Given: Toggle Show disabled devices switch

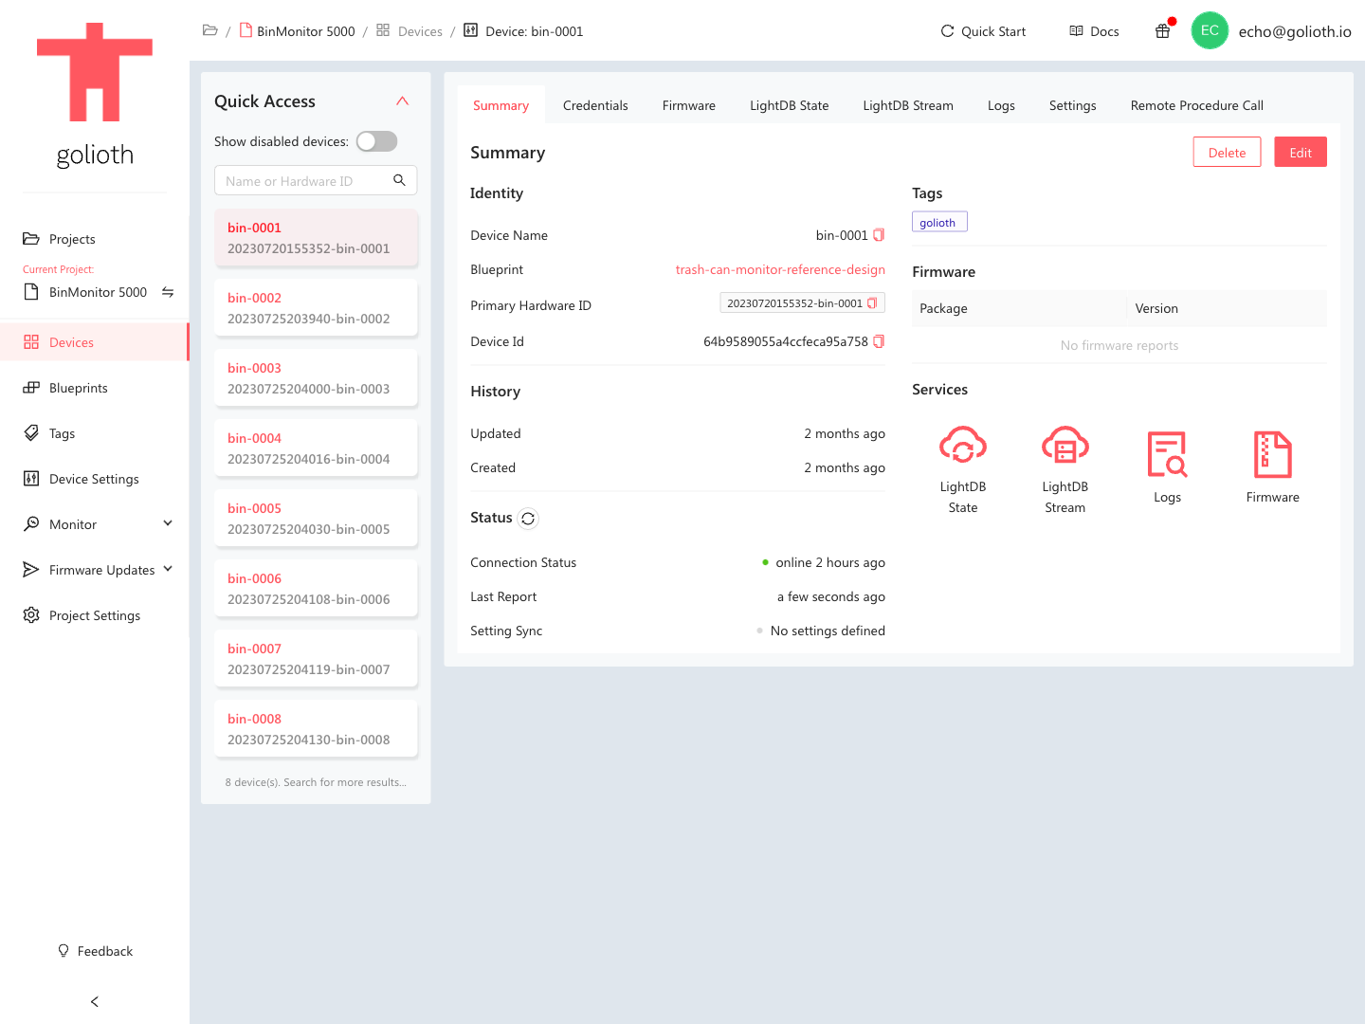Looking at the screenshot, I should (376, 141).
